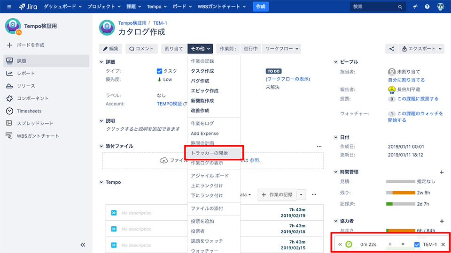Viewport: 451px width, 253px height.
Task: Toggle the TEM-1 tracker checkbox
Action: pyautogui.click(x=417, y=245)
